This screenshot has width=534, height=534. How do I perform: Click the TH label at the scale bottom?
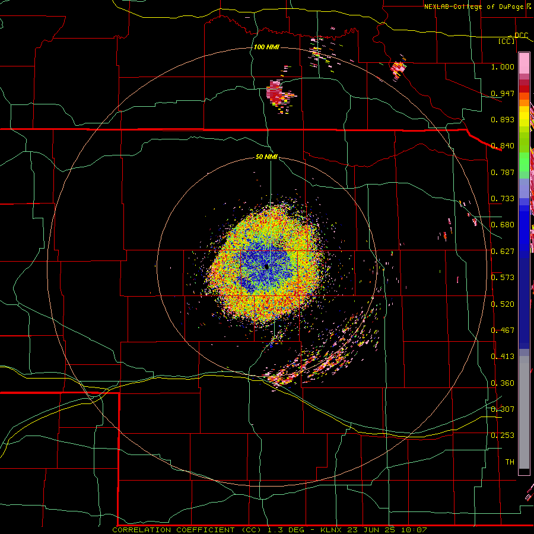510,462
